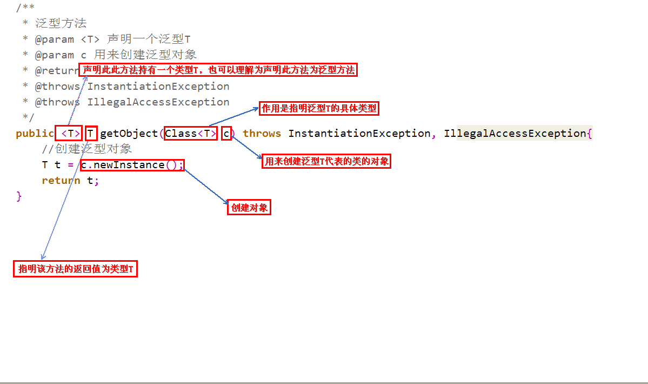Viewport: 648px width, 384px height.
Task: Select the 作用是指明泛型T的具体类型 annotation
Action: pyautogui.click(x=319, y=108)
